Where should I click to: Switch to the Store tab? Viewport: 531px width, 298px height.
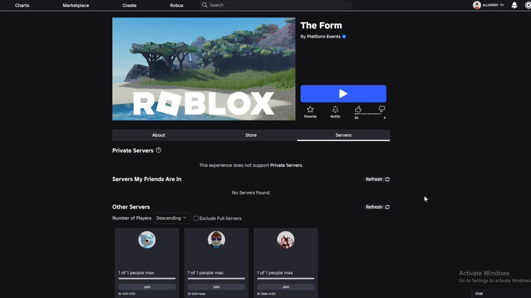(x=251, y=135)
